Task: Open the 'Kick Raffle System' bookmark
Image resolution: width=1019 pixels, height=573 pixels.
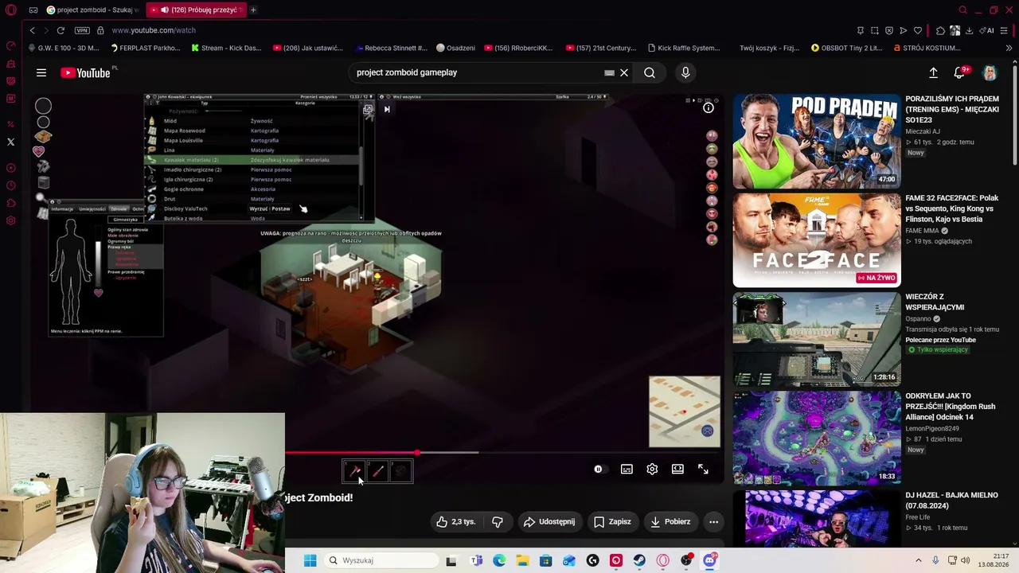Action: [684, 48]
